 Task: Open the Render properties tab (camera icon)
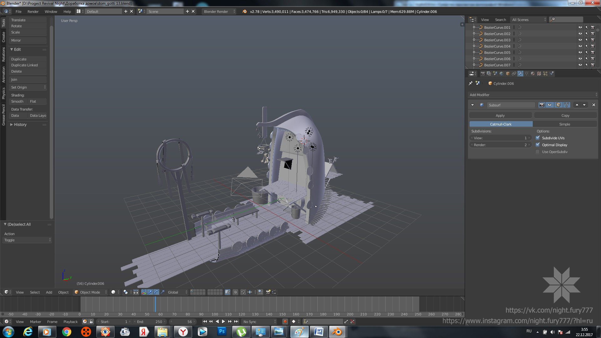[483, 74]
